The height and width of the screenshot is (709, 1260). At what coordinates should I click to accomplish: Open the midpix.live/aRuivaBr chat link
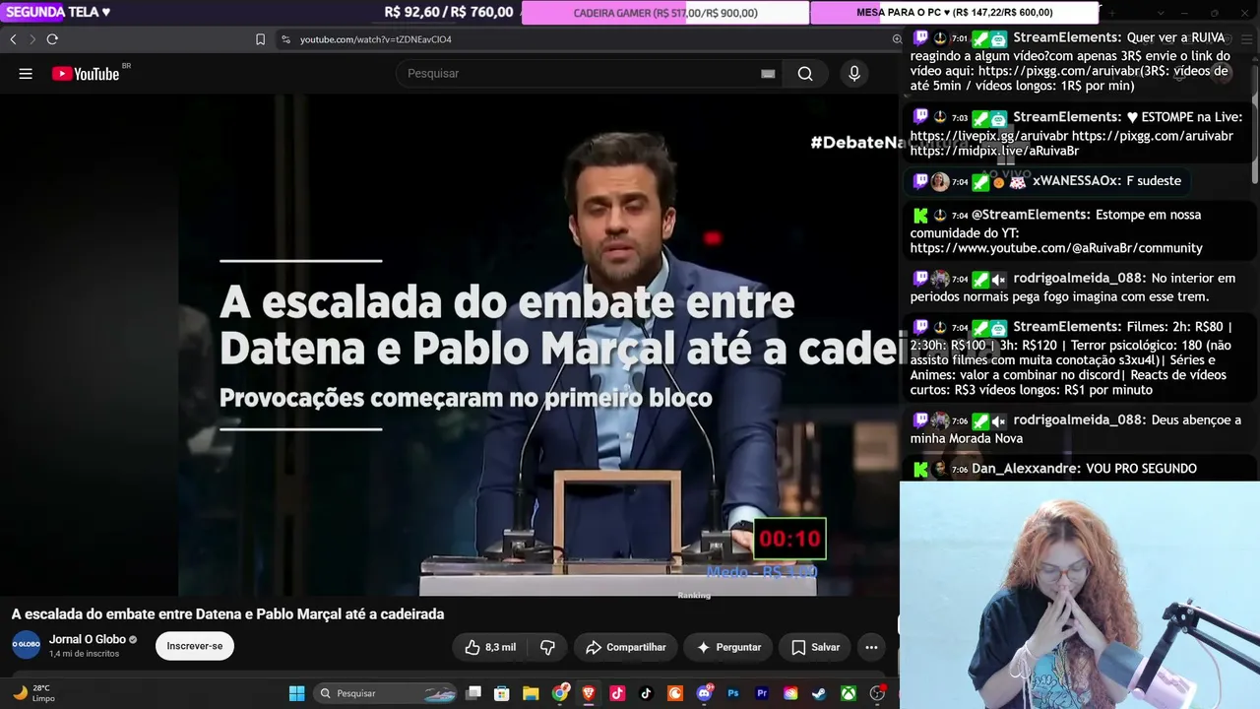tap(994, 151)
